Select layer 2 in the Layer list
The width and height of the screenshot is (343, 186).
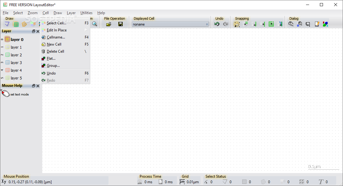(x=16, y=55)
